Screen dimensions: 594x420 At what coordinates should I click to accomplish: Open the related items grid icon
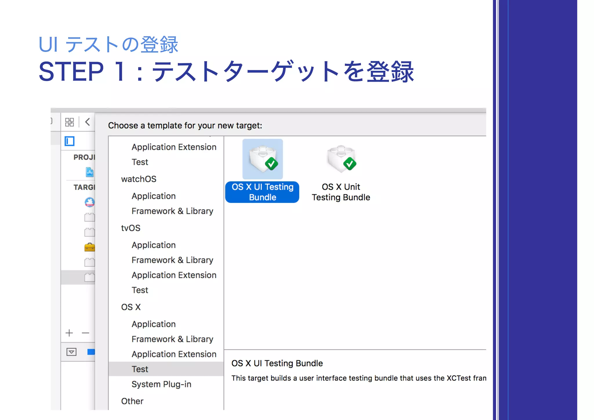69,122
